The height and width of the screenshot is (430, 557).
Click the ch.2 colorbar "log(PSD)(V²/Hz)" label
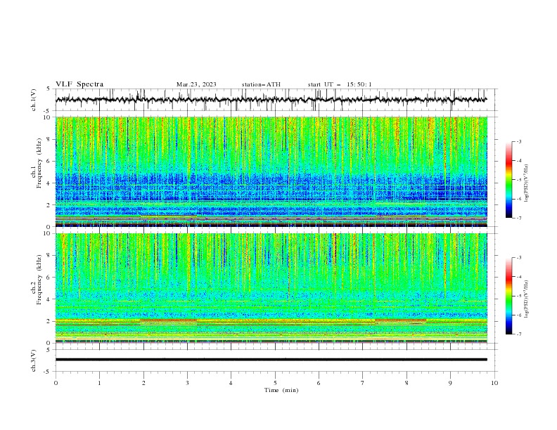pos(526,299)
